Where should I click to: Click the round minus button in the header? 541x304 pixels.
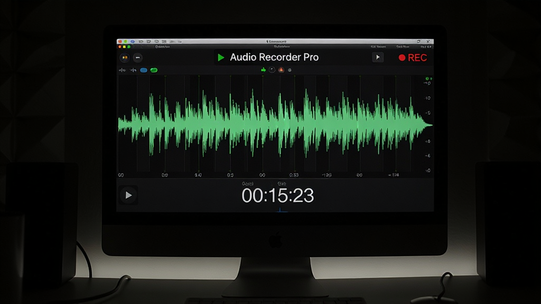(138, 58)
